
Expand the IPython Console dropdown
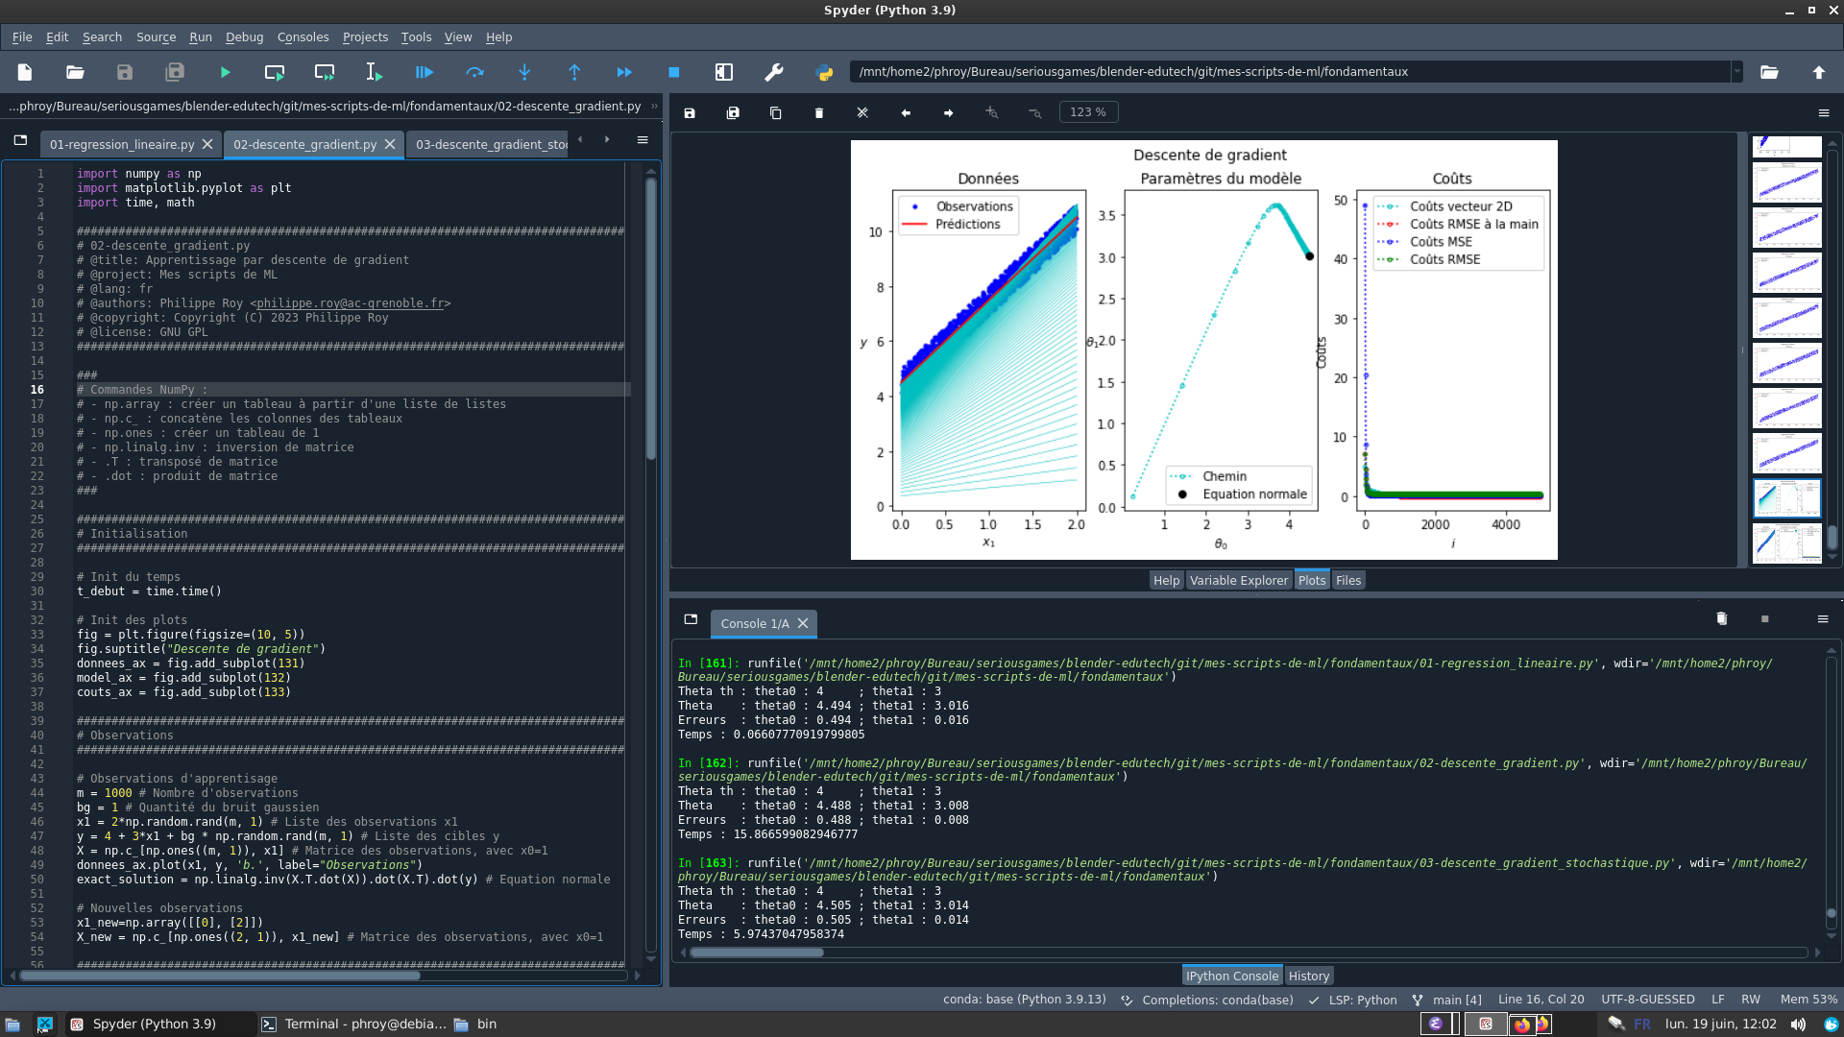tap(1823, 619)
